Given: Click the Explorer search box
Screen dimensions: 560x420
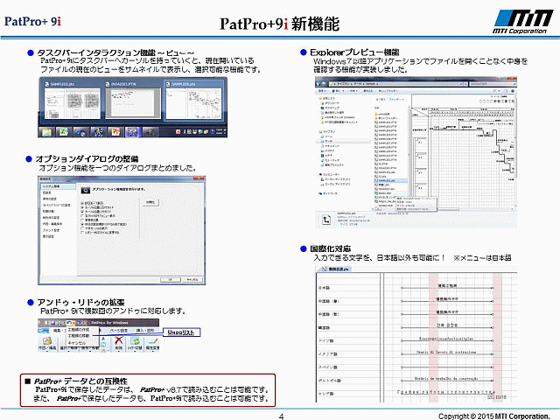Looking at the screenshot, I should point(493,84).
